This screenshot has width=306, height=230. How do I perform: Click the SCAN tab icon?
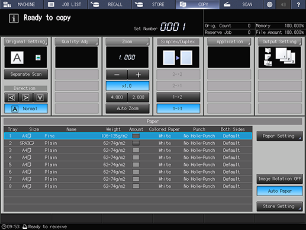pyautogui.click(x=227, y=4)
